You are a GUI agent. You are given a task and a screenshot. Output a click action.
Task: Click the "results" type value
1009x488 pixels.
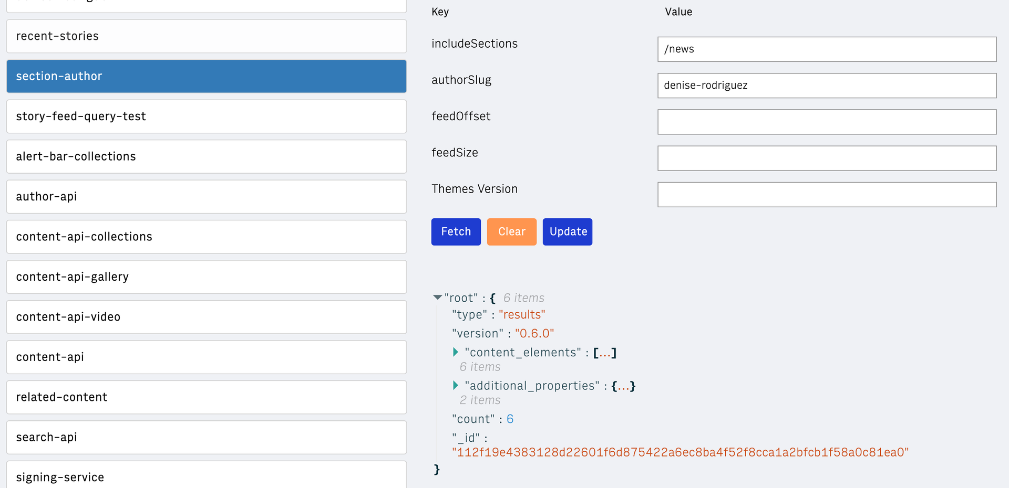522,314
